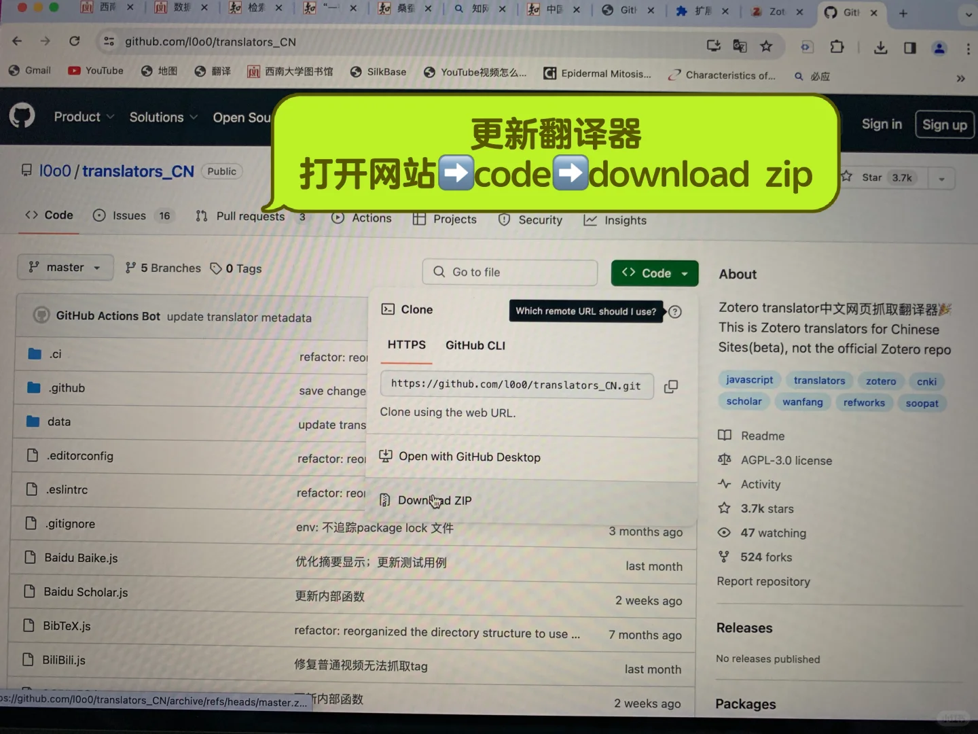Click the question mark icon near the remote URL tooltip
The height and width of the screenshot is (734, 978).
click(x=674, y=311)
